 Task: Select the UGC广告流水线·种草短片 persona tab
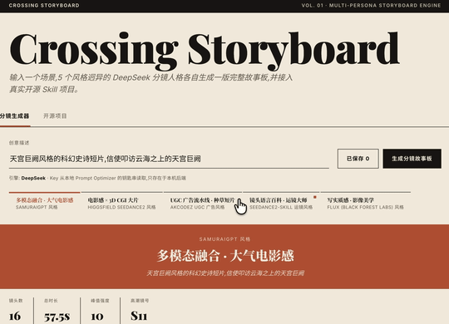[x=202, y=204]
